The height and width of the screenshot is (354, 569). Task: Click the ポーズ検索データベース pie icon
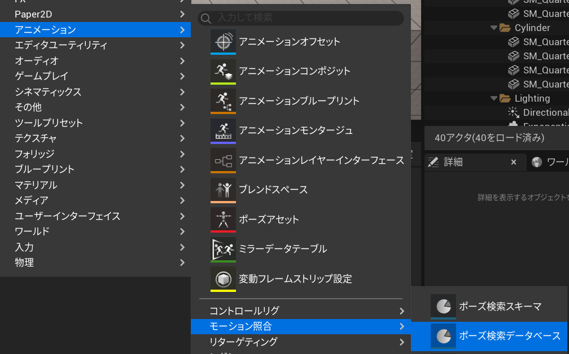tap(444, 336)
